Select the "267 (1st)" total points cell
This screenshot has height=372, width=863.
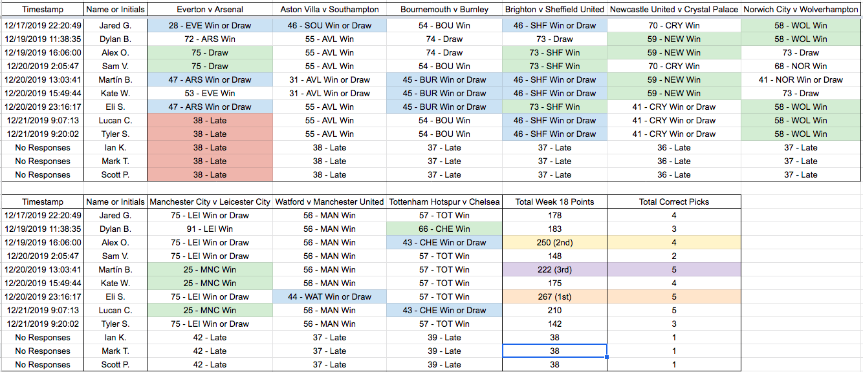tap(554, 296)
